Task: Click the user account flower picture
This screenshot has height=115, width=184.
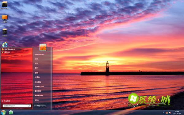Action: (43, 47)
